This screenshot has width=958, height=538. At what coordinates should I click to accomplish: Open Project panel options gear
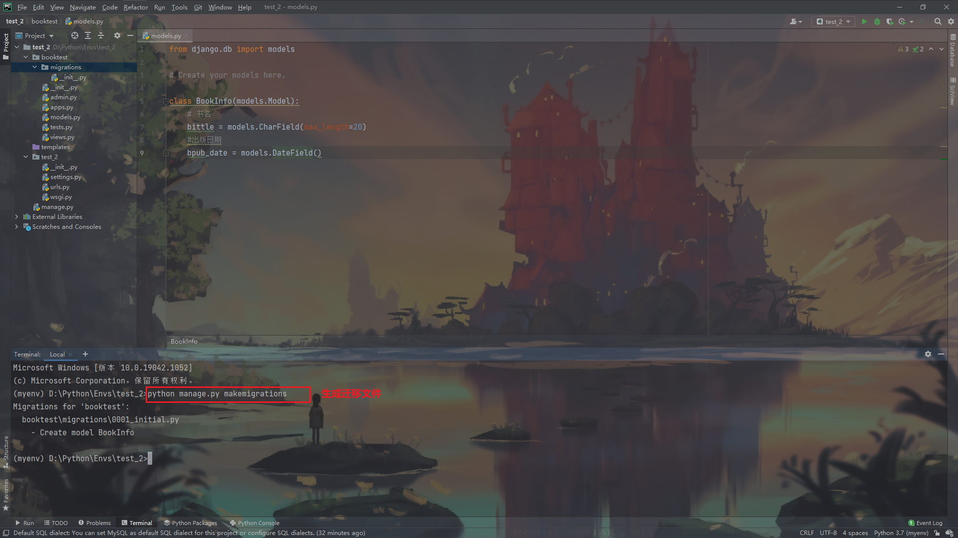117,35
